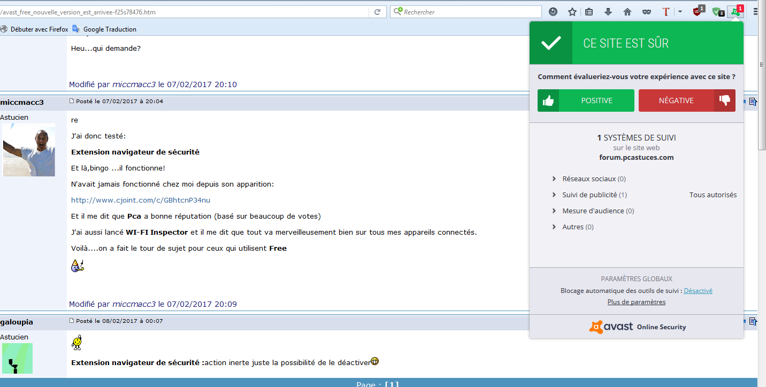The width and height of the screenshot is (766, 387).
Task: Click Modifié par miccmacc3 le 07/02/2017 20:10
Action: [153, 84]
